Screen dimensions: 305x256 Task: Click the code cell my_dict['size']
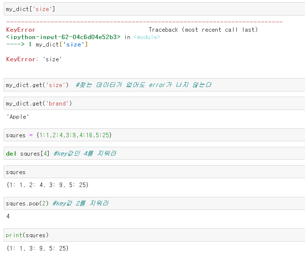click(x=155, y=9)
